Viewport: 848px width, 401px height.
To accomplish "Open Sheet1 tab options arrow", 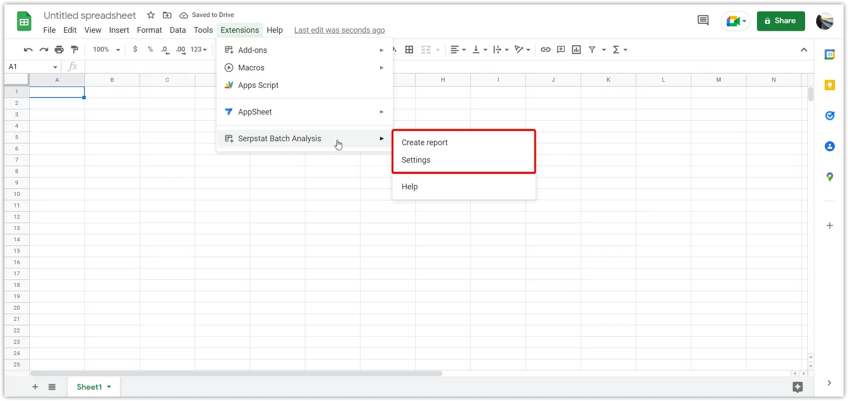I will click(x=109, y=387).
